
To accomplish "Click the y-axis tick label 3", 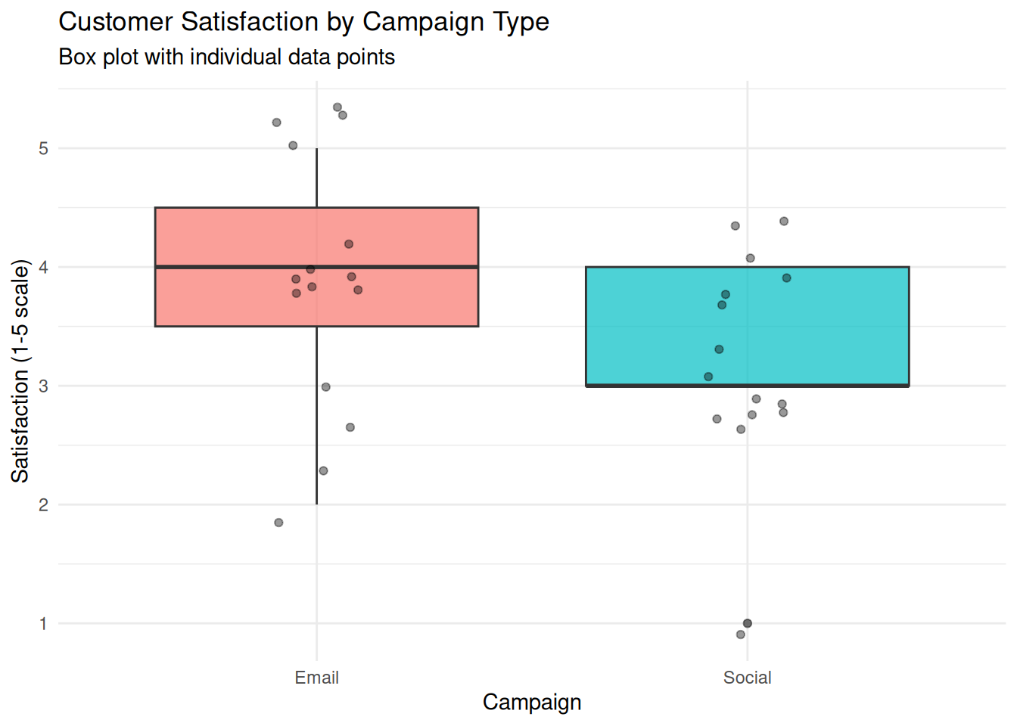I will pyautogui.click(x=43, y=386).
